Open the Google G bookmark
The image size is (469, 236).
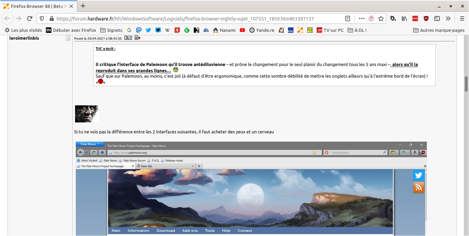pyautogui.click(x=129, y=30)
